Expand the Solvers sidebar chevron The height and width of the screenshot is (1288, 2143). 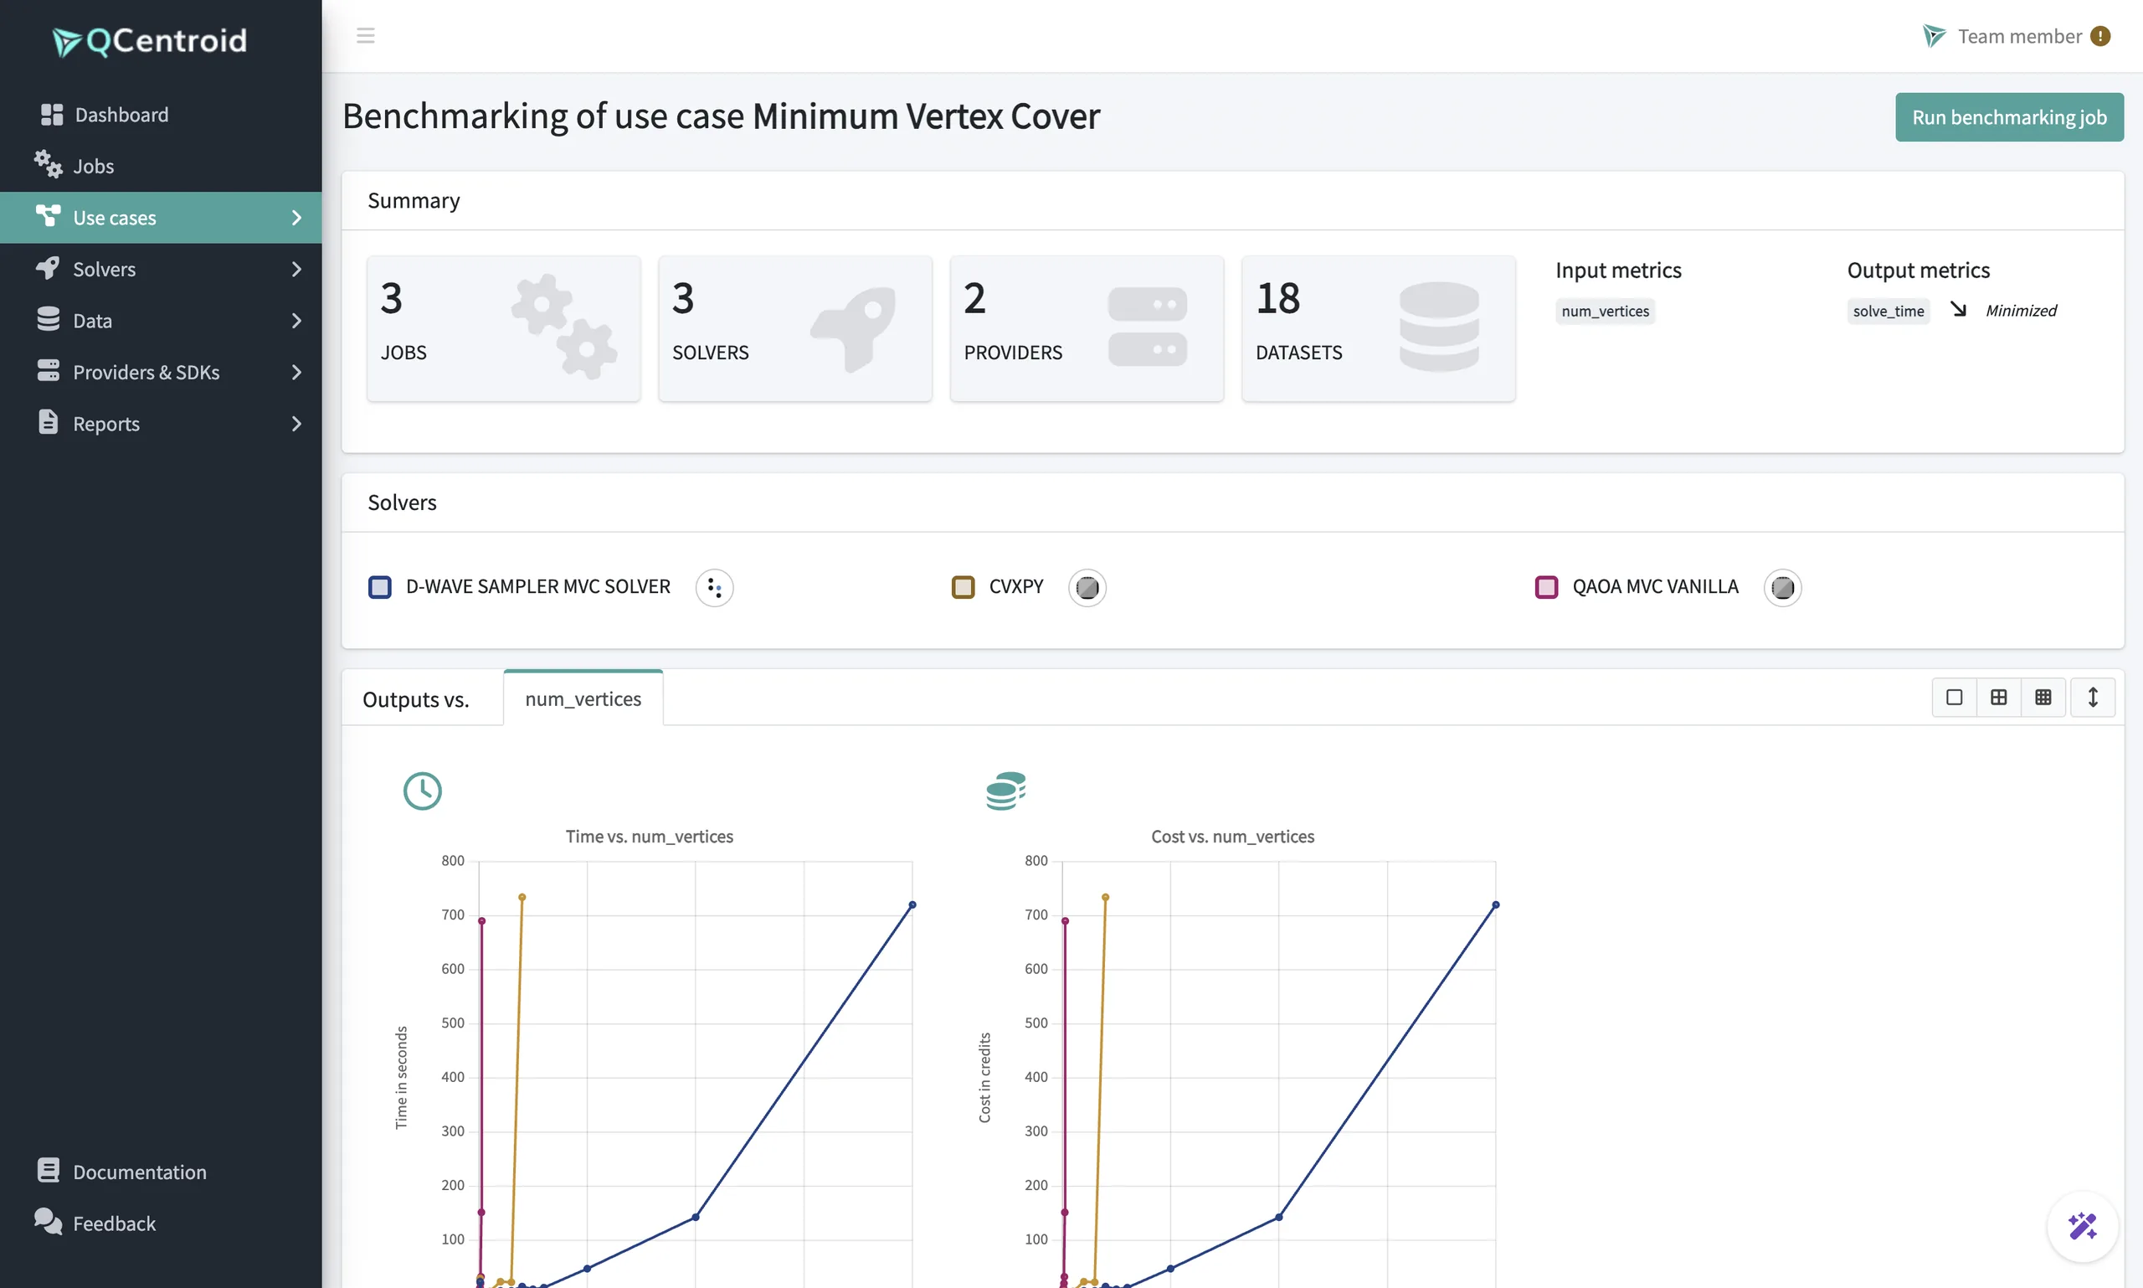tap(295, 269)
